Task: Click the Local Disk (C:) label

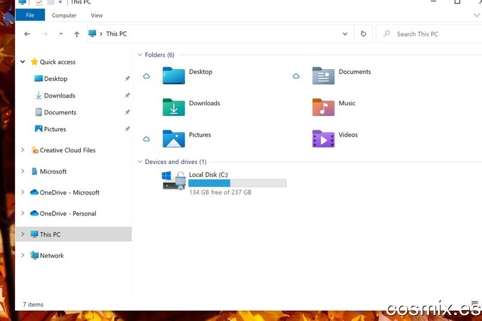Action: pos(208,175)
